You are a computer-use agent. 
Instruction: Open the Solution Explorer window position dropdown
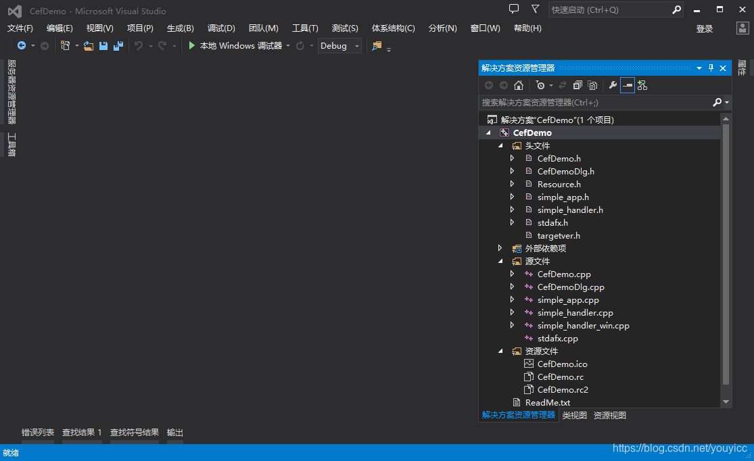[x=699, y=68]
